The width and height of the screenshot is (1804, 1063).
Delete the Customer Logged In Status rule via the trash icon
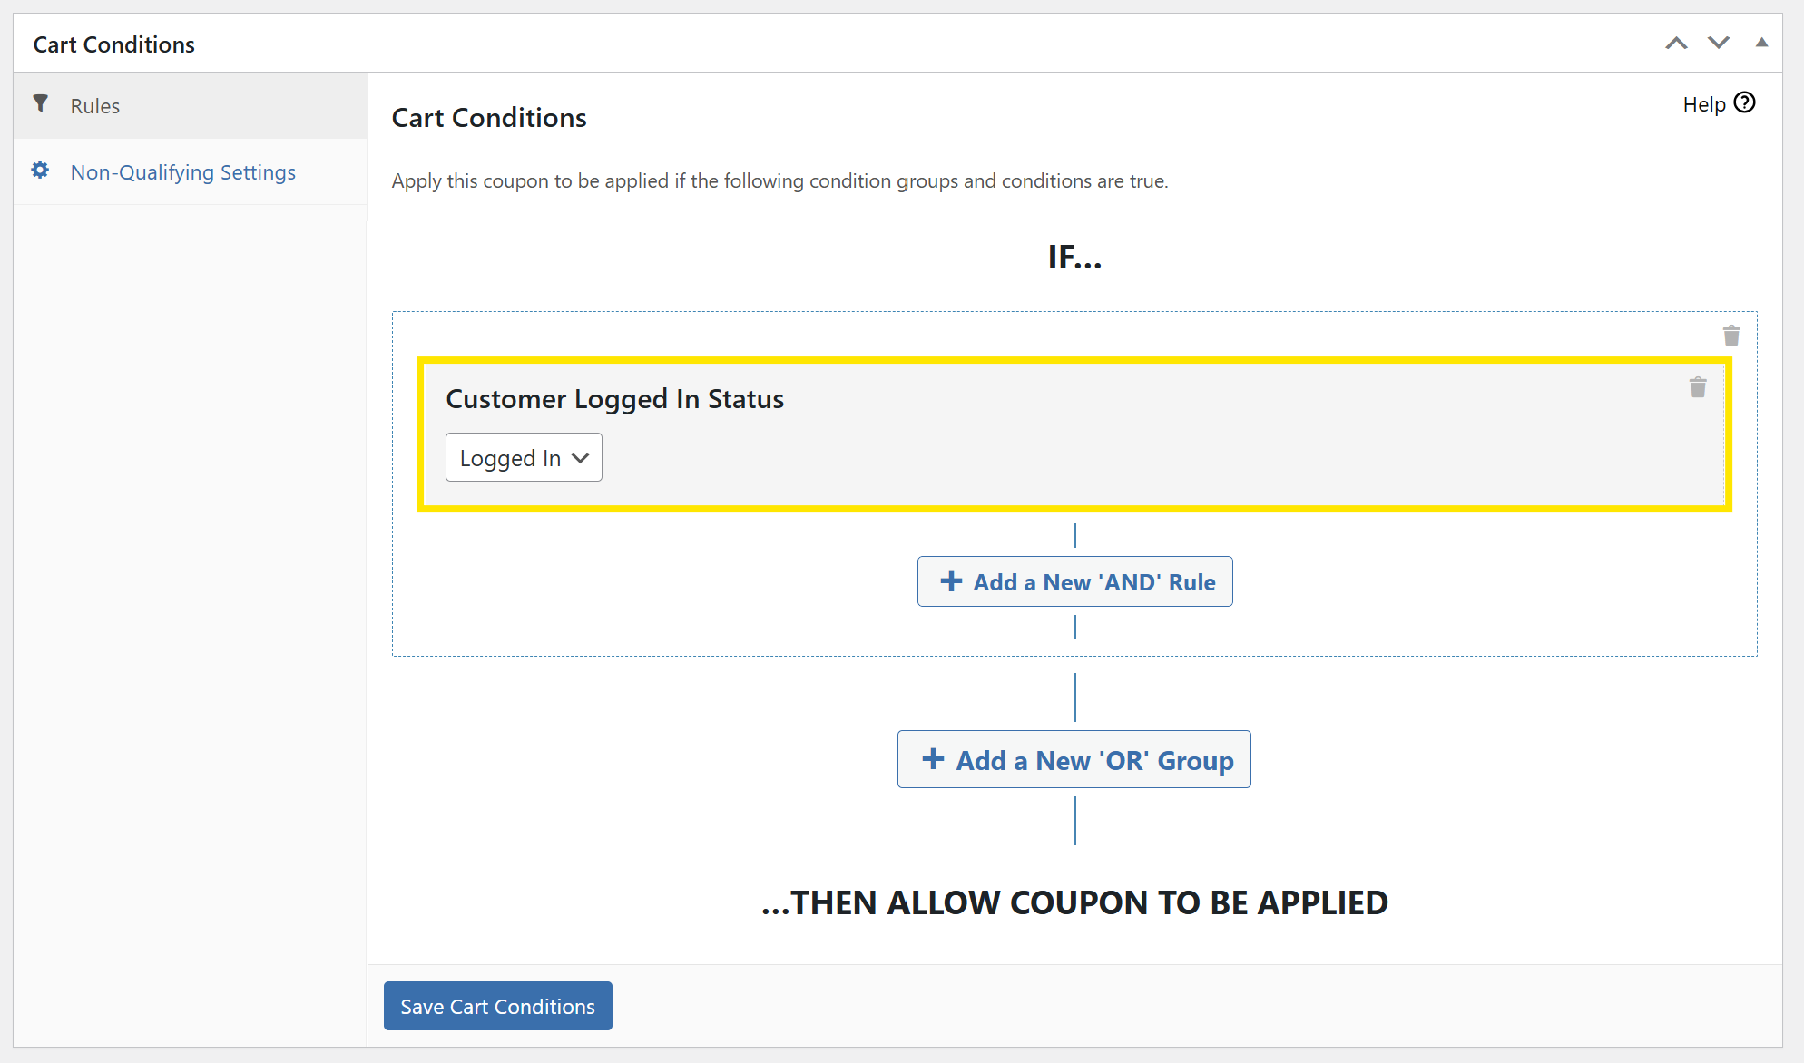[x=1698, y=388]
